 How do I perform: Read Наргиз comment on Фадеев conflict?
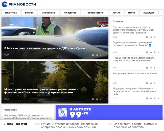pyautogui.click(x=134, y=59)
